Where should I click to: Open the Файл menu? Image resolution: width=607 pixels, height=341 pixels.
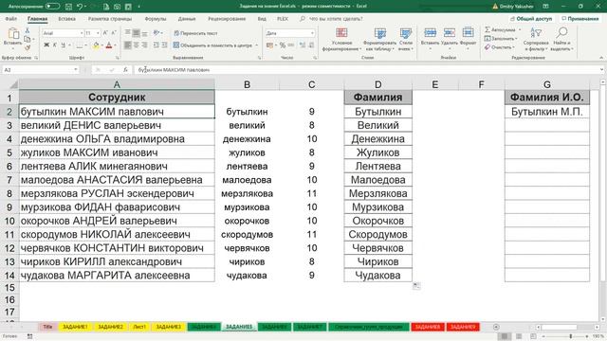(x=10, y=19)
